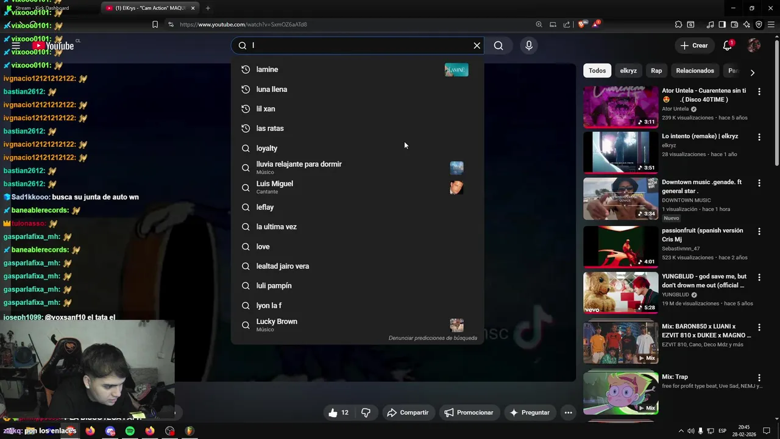Image resolution: width=780 pixels, height=439 pixels.
Task: Select the 'luna llena' suggestion
Action: pyautogui.click(x=357, y=89)
